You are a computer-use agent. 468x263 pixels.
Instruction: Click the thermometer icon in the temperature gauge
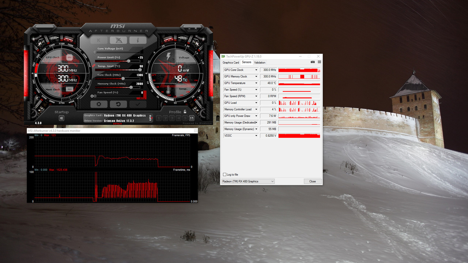tap(168, 90)
